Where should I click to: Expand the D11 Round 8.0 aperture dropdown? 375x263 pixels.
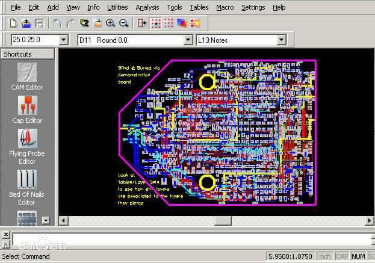(185, 40)
